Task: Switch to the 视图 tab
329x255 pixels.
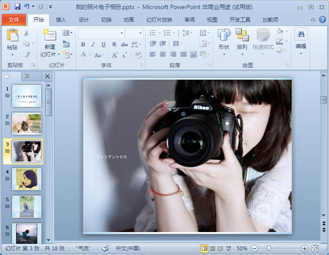Action: point(212,20)
